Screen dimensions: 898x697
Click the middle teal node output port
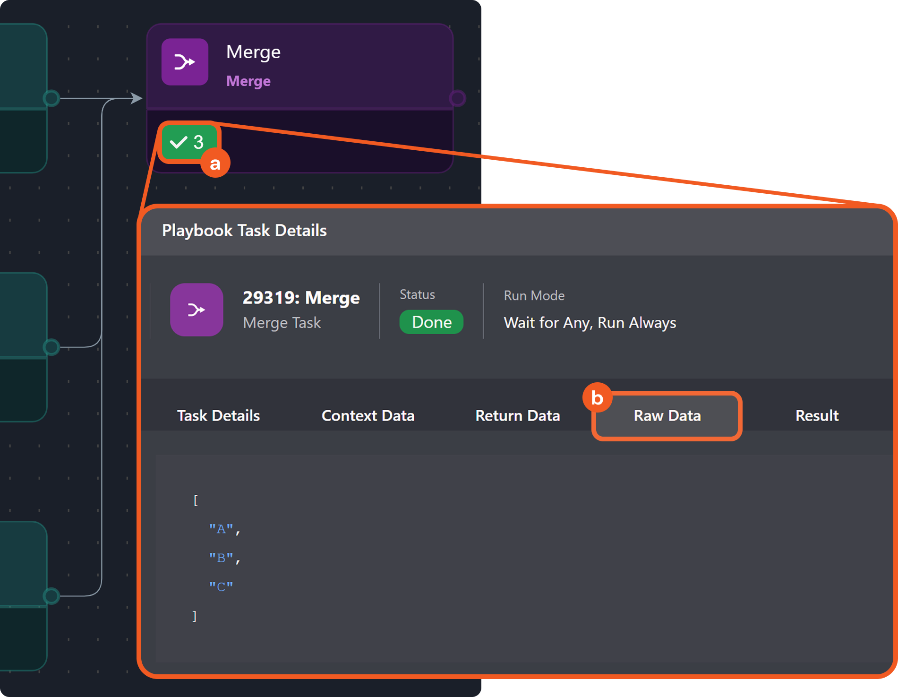(x=51, y=347)
